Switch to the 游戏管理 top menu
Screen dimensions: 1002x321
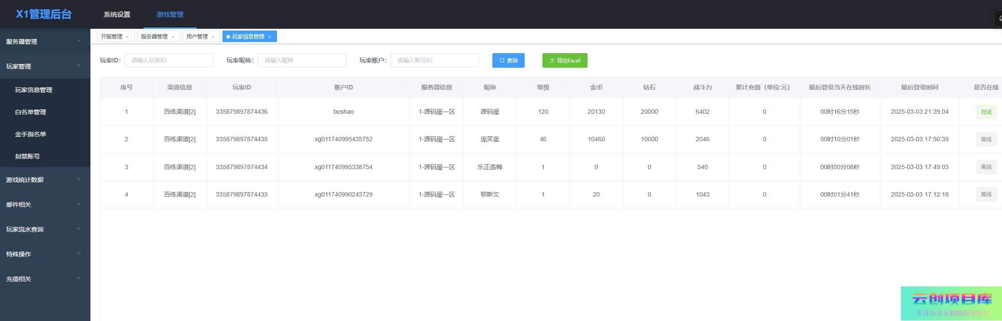click(170, 15)
